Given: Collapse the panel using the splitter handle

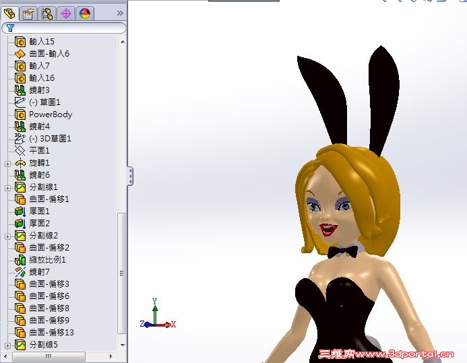Looking at the screenshot, I should click(x=130, y=176).
